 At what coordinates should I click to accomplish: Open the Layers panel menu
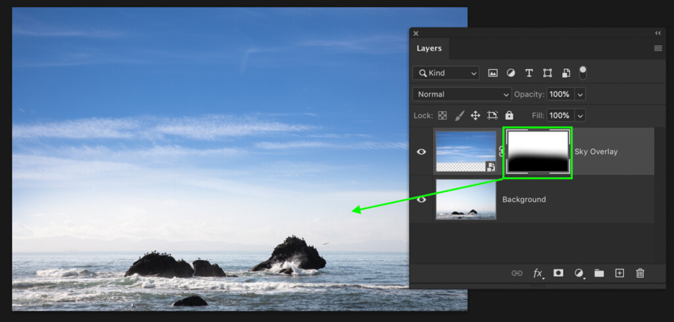(x=658, y=48)
